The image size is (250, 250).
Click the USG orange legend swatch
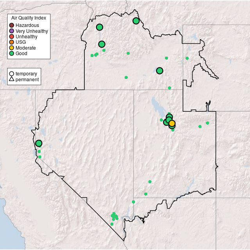(x=12, y=42)
